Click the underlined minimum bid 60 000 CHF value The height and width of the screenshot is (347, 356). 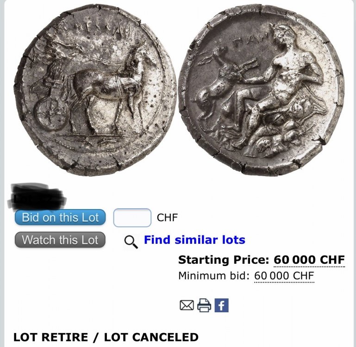(x=284, y=276)
